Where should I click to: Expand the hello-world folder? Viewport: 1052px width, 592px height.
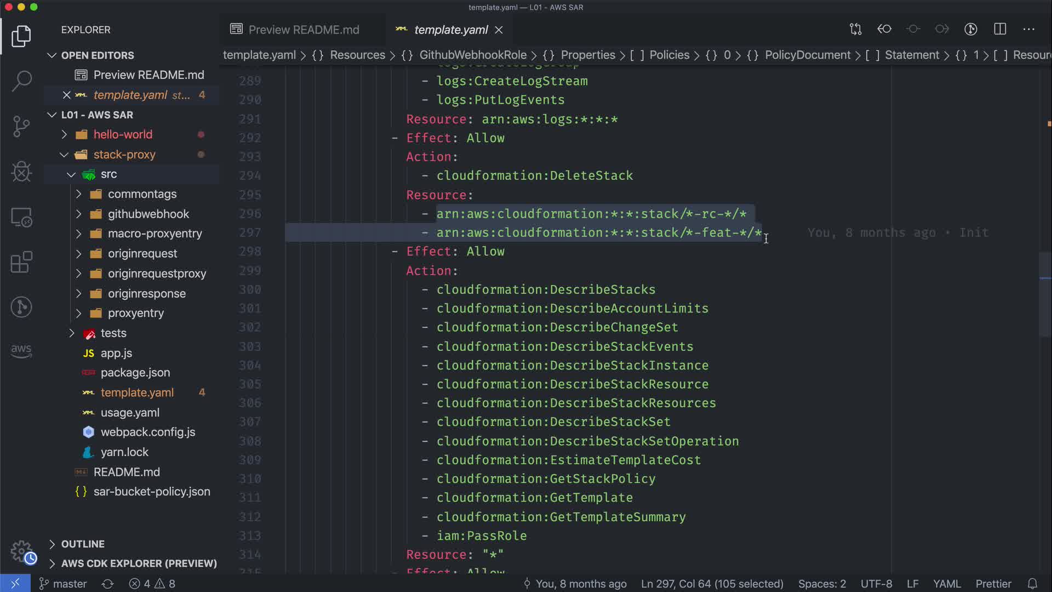pyautogui.click(x=123, y=134)
